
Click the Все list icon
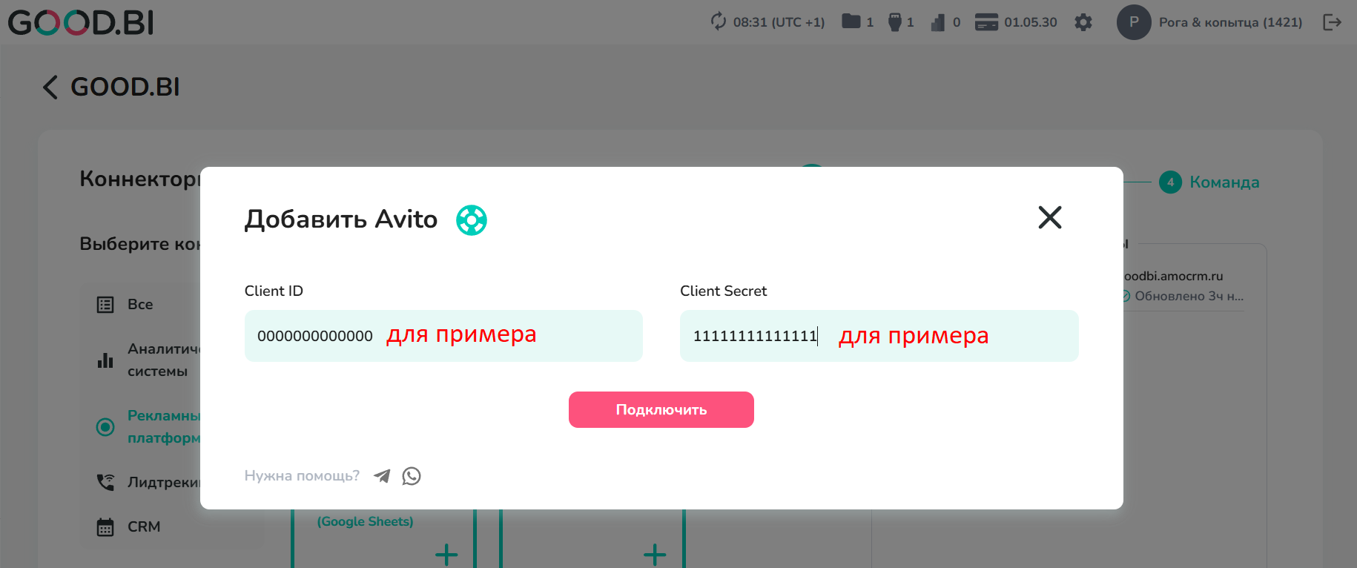click(105, 305)
